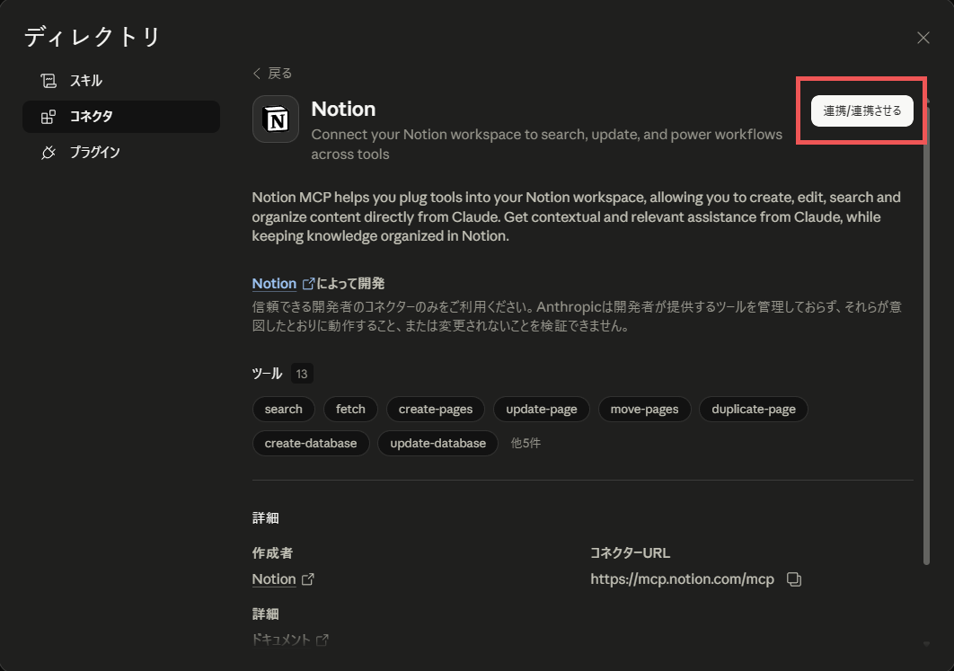Close the ディレクトリ dialog

pos(923,38)
